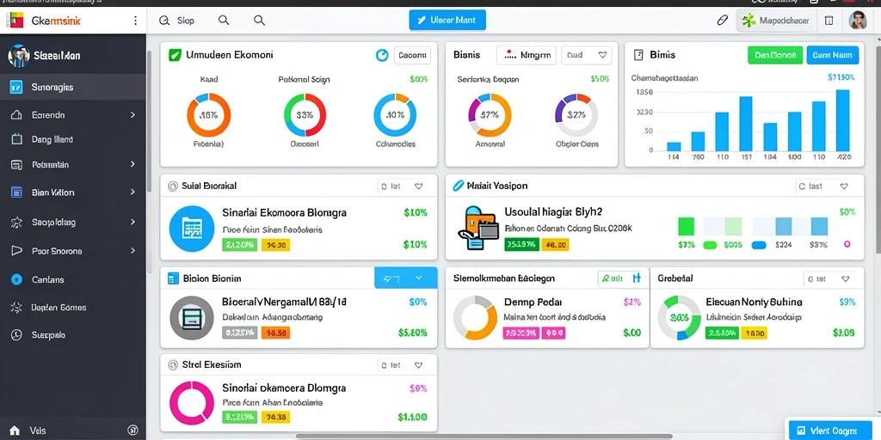The image size is (881, 440).
Task: Open the user avatar in top right
Action: click(x=858, y=21)
